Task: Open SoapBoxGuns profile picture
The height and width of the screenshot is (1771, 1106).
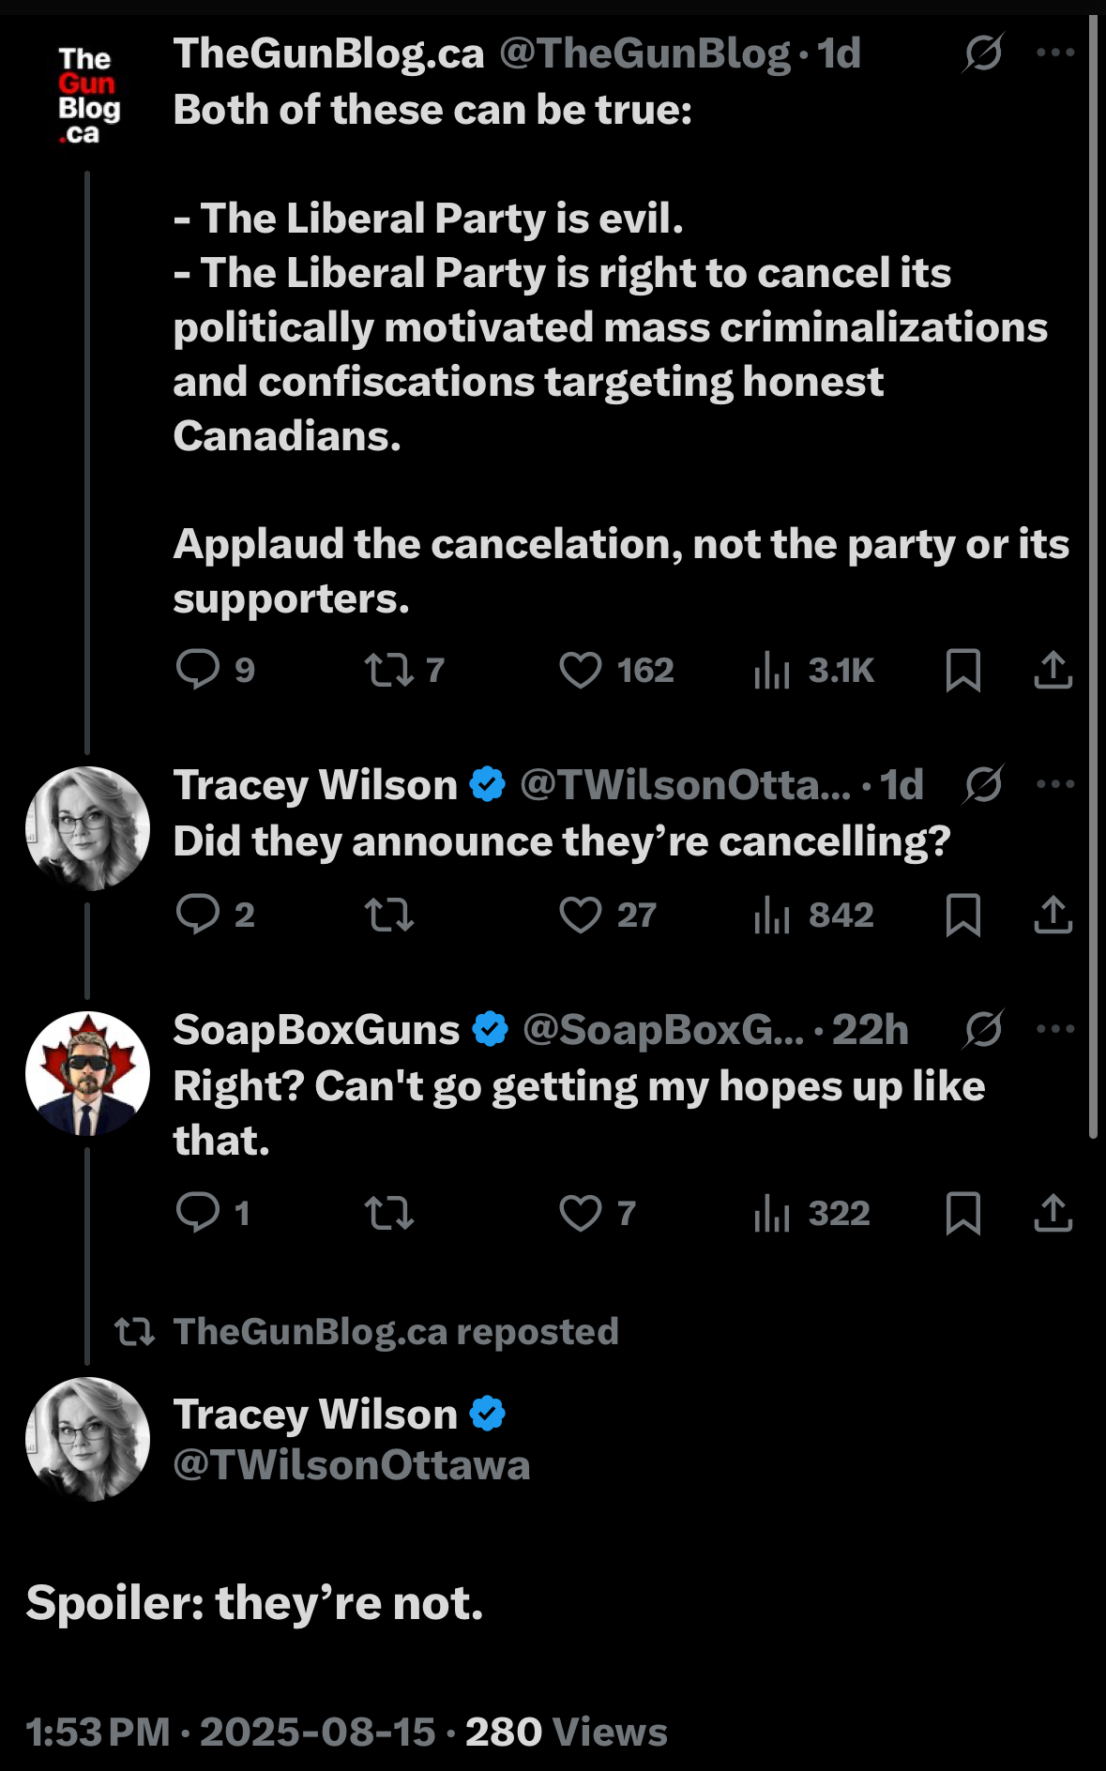Action: (x=87, y=1073)
